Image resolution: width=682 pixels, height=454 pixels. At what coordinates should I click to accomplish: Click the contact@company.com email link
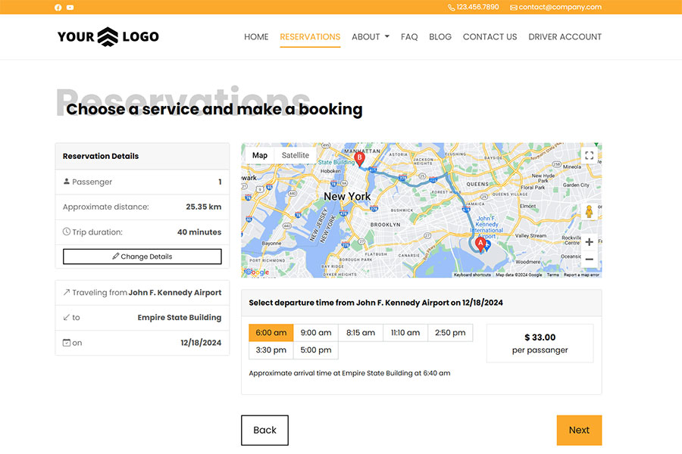[560, 7]
